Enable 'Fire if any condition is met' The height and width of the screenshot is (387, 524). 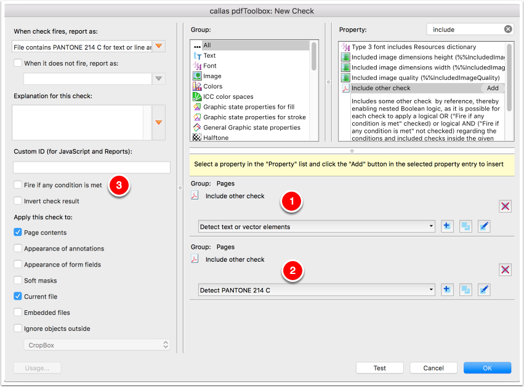[18, 185]
